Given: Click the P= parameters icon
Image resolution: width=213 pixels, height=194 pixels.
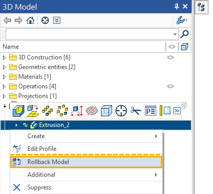Looking at the screenshot, I should tap(151, 111).
